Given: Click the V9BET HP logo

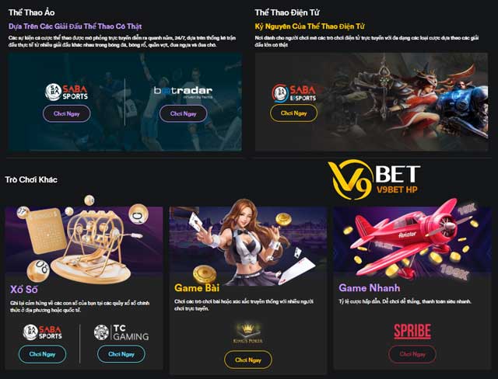Looking at the screenshot, I should 373,179.
